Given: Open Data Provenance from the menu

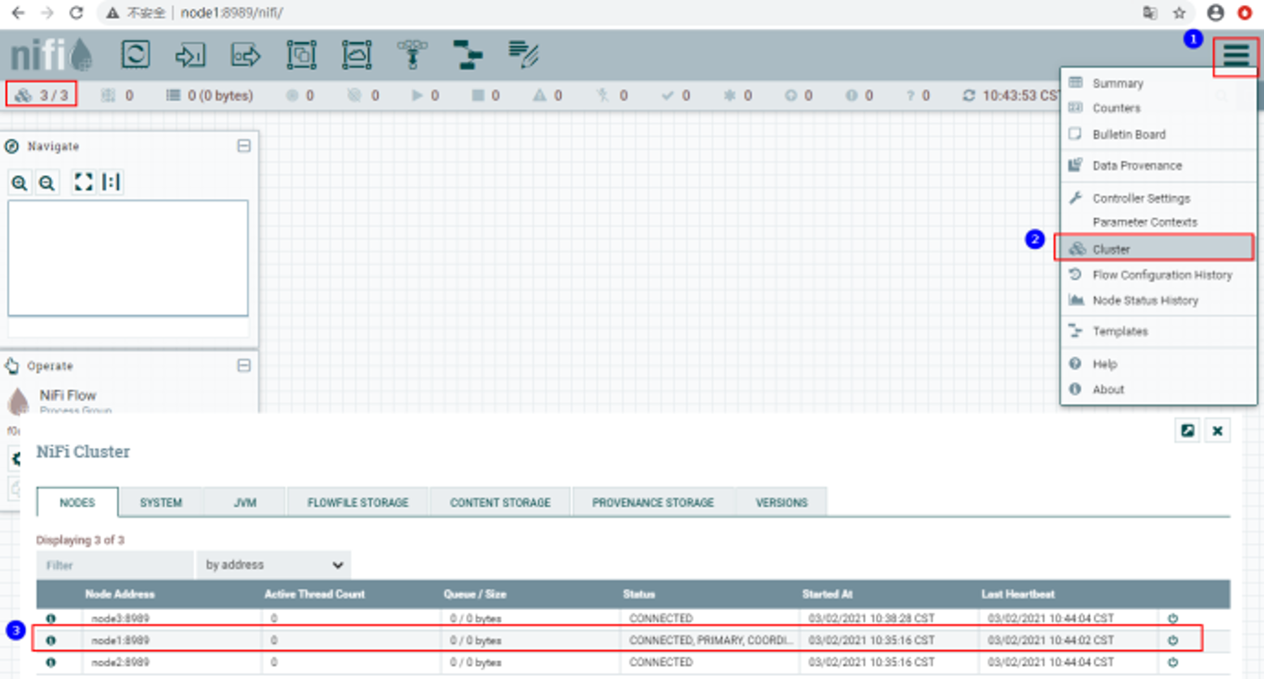Looking at the screenshot, I should point(1158,166).
